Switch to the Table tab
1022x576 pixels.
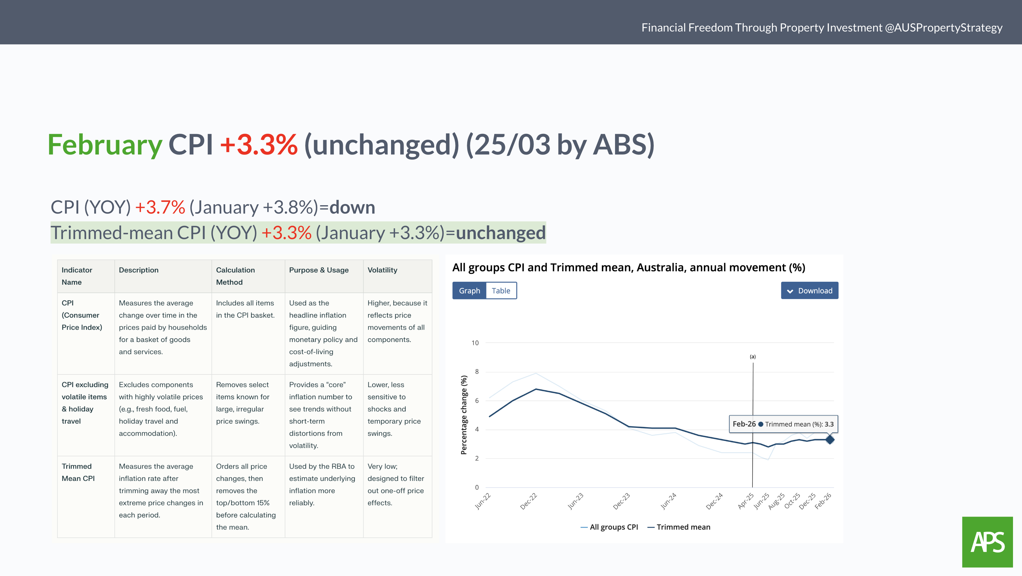point(501,291)
